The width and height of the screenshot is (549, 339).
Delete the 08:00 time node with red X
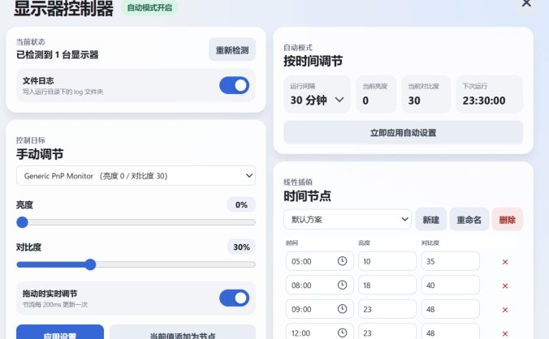pos(505,285)
